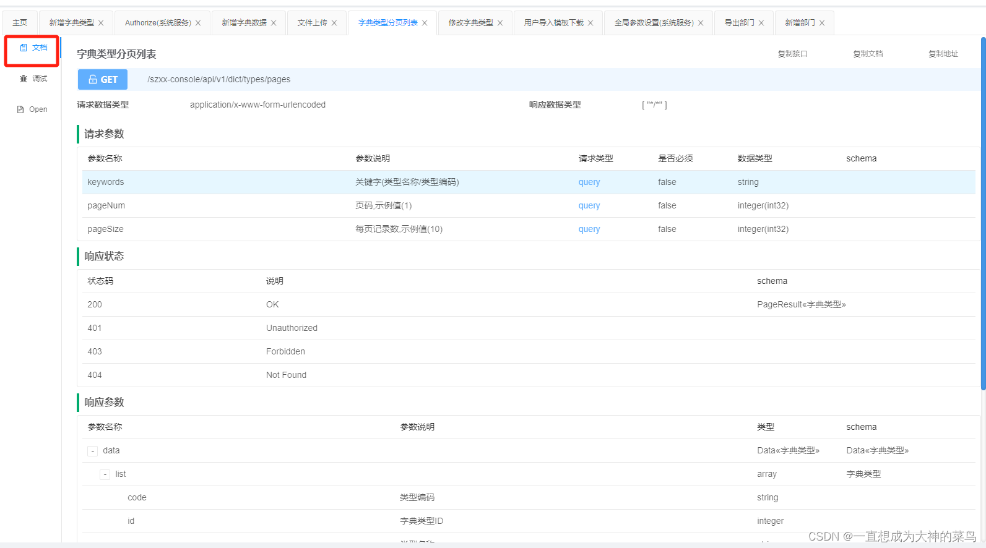Click the Not Found description
The width and height of the screenshot is (986, 548).
coord(286,375)
